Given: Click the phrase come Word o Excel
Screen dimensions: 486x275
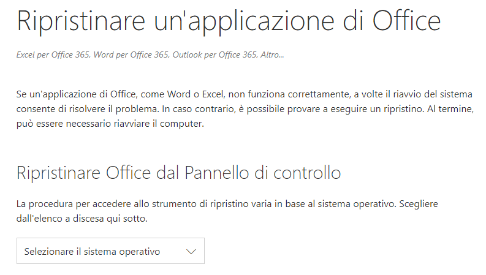Looking at the screenshot, I should click(182, 94).
